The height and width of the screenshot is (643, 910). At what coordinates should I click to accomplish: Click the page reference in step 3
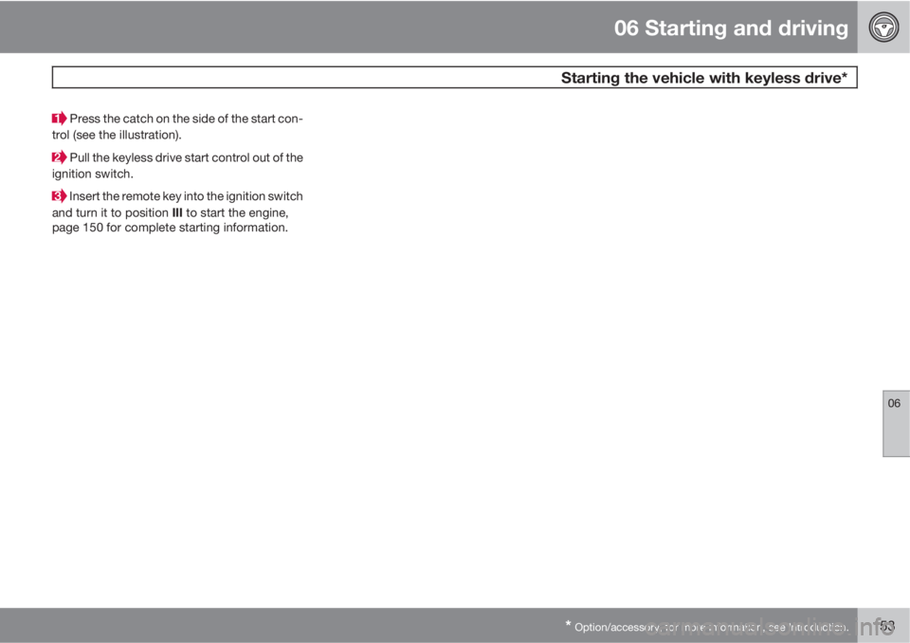81,230
